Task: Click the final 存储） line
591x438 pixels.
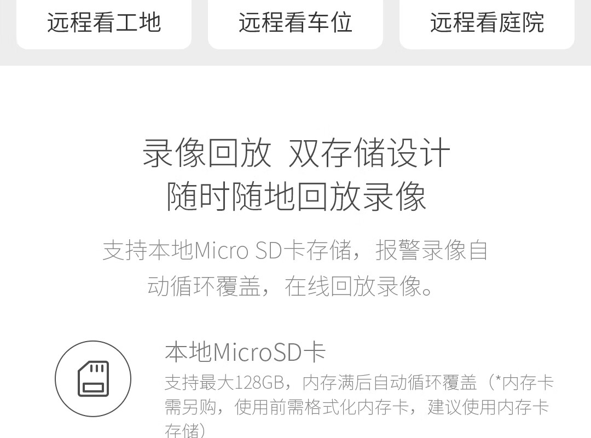Action: coord(186,430)
